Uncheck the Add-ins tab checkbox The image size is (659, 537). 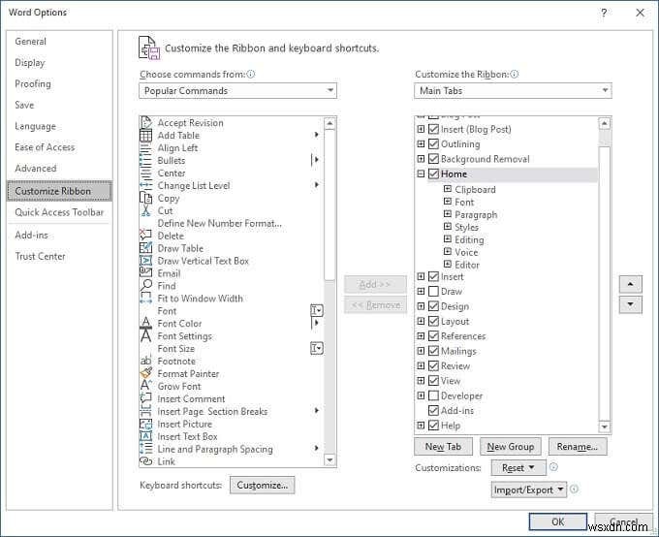433,410
